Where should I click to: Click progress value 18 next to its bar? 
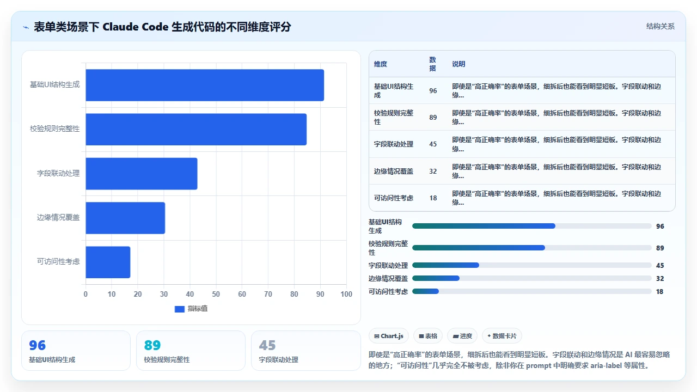coord(660,292)
